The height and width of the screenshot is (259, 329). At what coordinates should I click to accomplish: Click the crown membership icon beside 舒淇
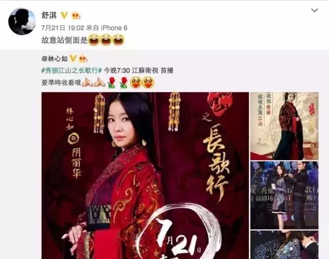click(x=76, y=16)
